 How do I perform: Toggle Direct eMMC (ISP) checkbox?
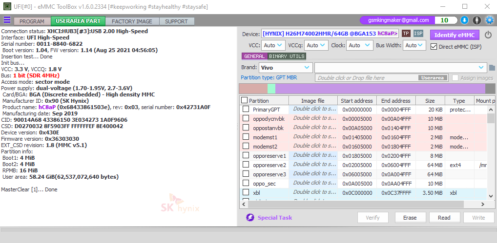click(434, 47)
